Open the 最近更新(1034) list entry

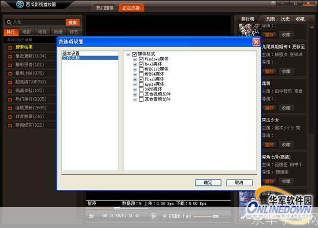click(31, 56)
